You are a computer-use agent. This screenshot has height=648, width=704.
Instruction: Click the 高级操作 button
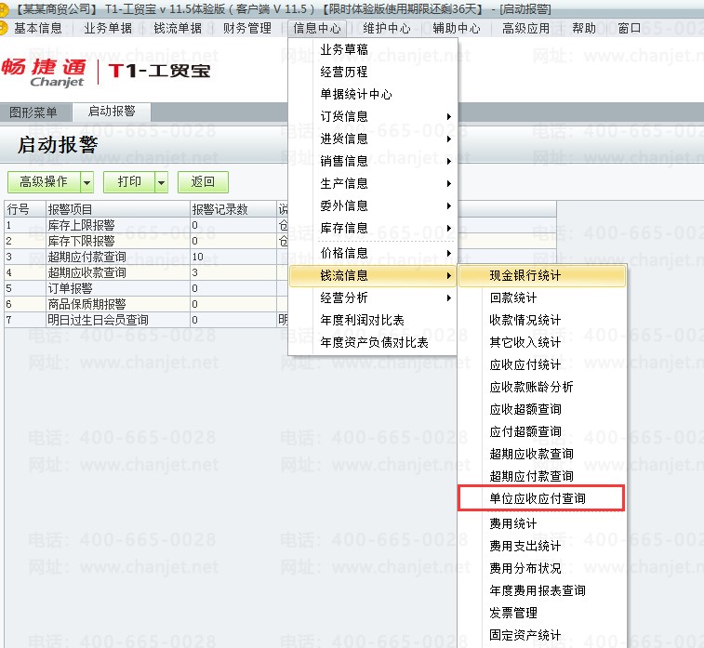44,181
